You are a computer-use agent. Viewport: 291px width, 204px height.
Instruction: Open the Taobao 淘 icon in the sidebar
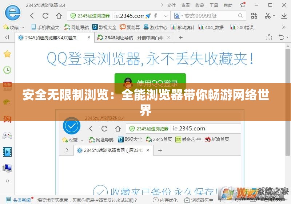click(x=7, y=119)
